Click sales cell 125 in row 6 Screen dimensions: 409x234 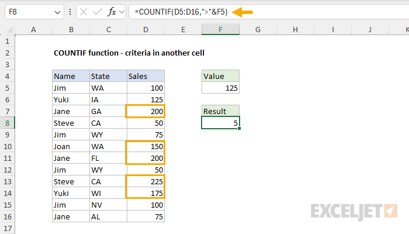[146, 100]
